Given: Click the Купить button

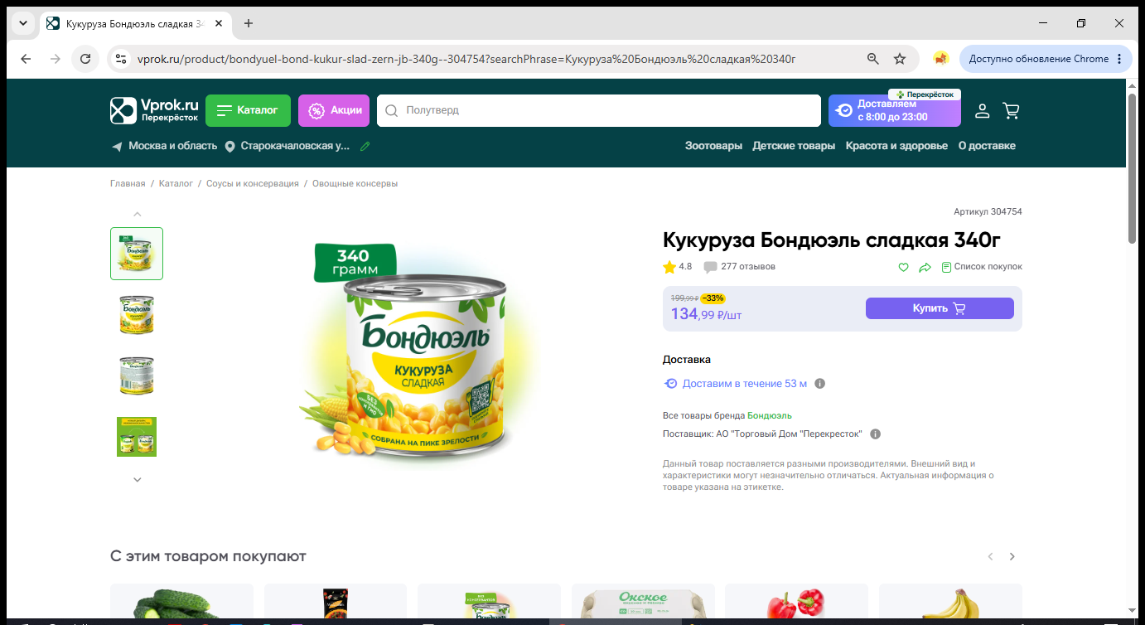Looking at the screenshot, I should pyautogui.click(x=940, y=308).
